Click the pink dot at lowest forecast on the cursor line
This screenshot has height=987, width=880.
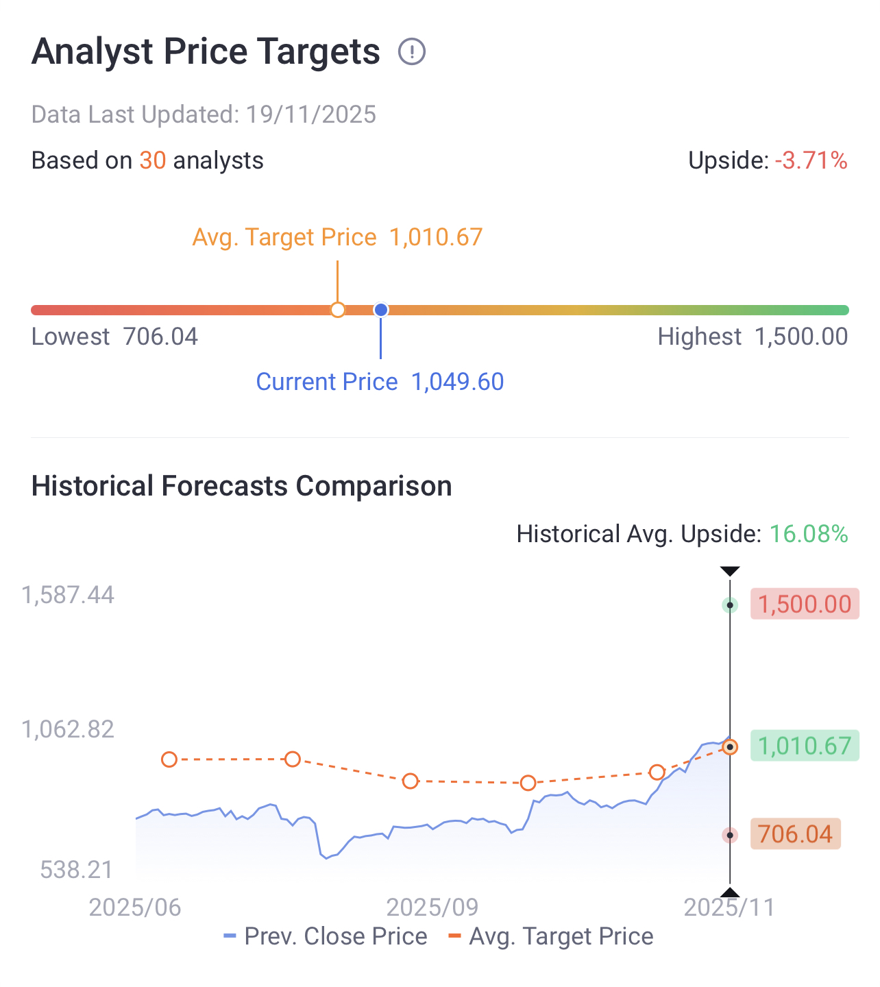(x=731, y=835)
